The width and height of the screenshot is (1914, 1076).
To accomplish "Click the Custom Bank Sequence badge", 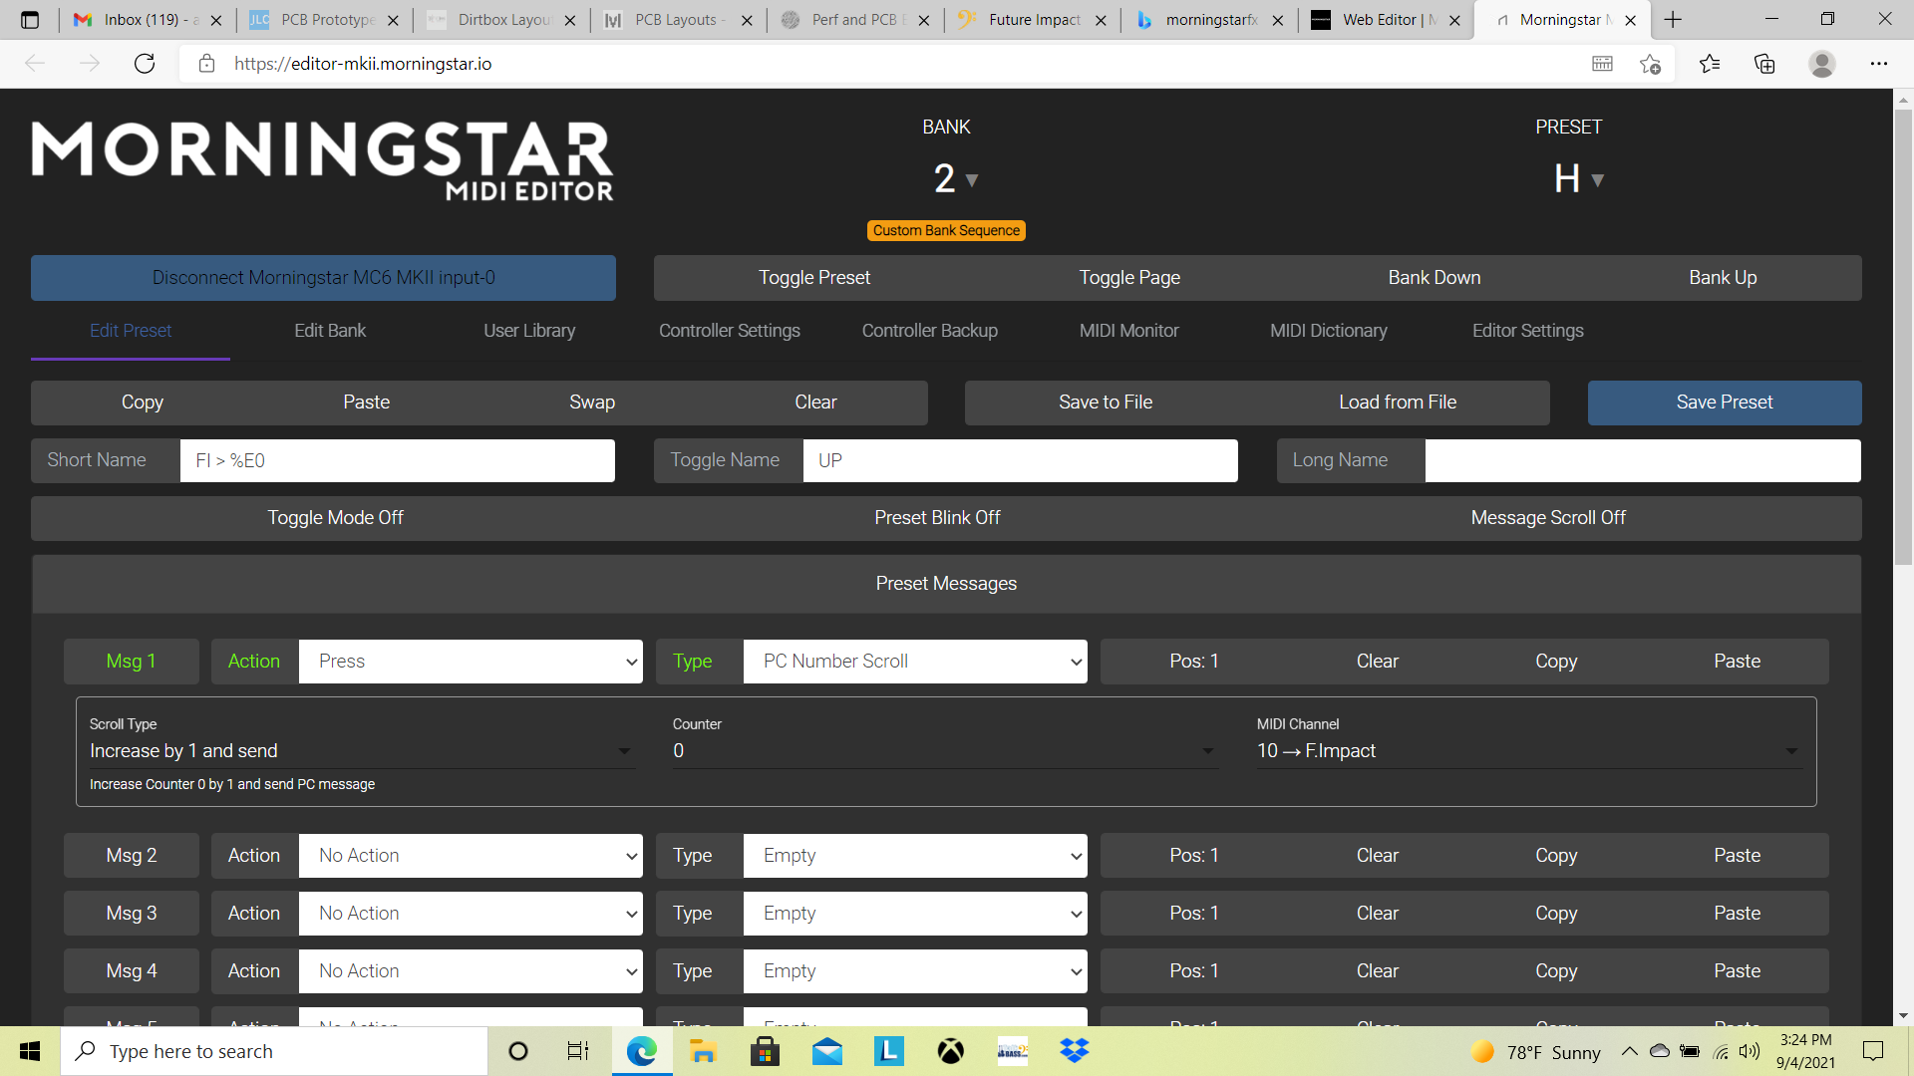I will pyautogui.click(x=946, y=231).
